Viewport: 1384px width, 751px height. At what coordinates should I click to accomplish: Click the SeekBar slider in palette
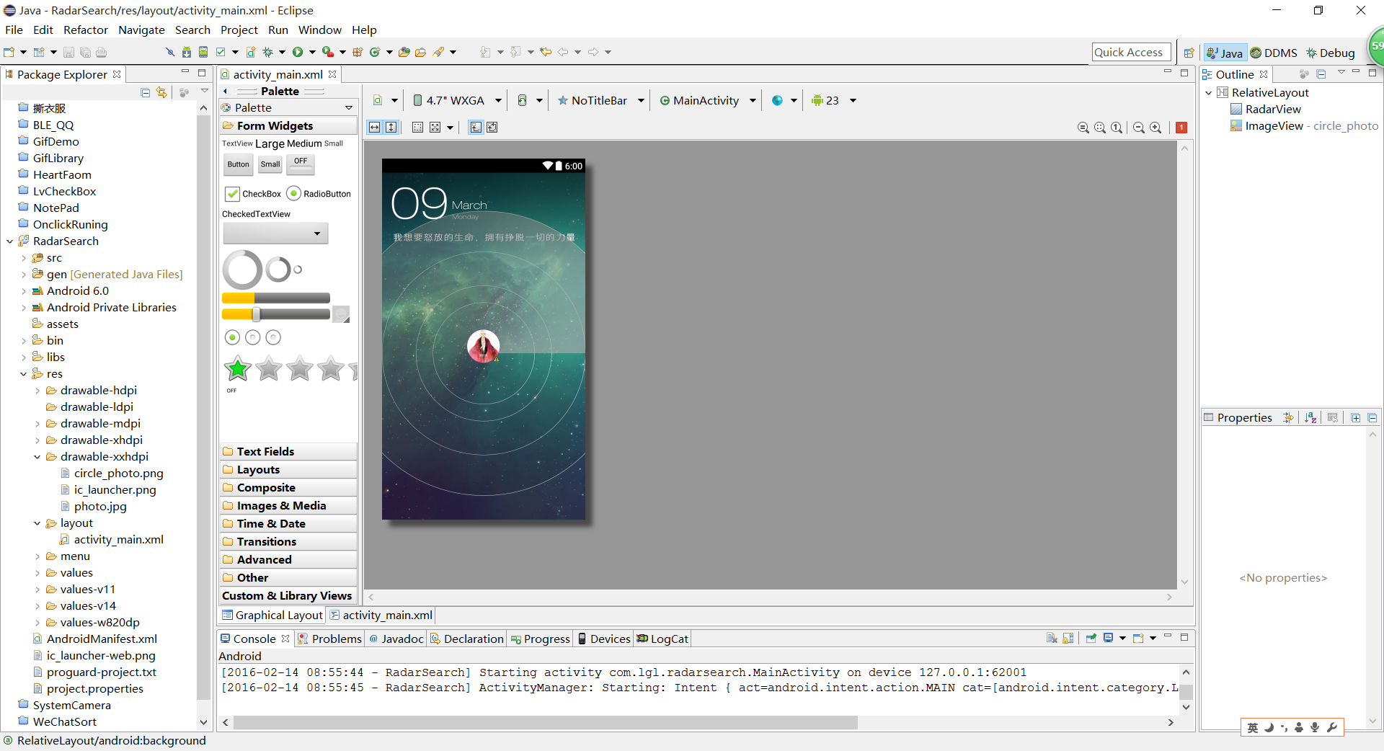(x=276, y=314)
